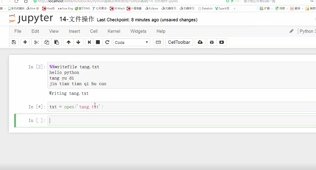Paste cell below with clipboard icon

pos(56,42)
